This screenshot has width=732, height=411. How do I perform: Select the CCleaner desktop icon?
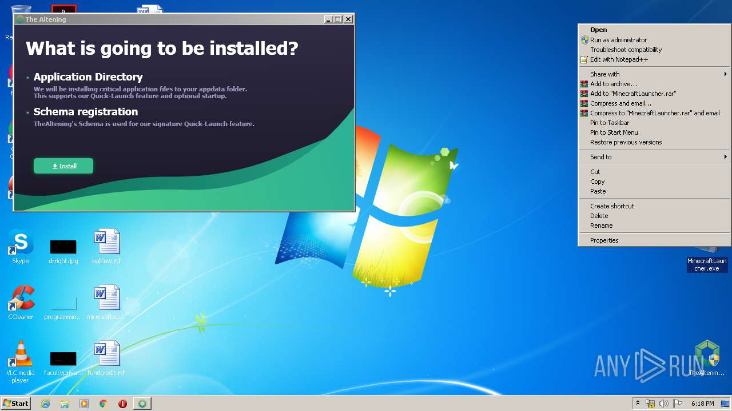point(21,303)
